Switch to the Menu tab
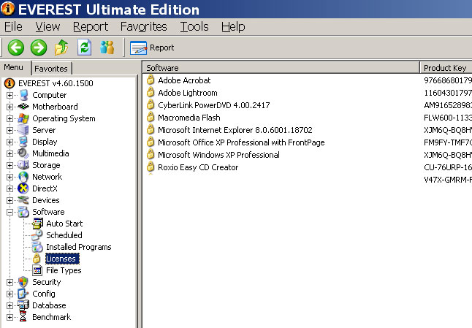 pos(14,67)
